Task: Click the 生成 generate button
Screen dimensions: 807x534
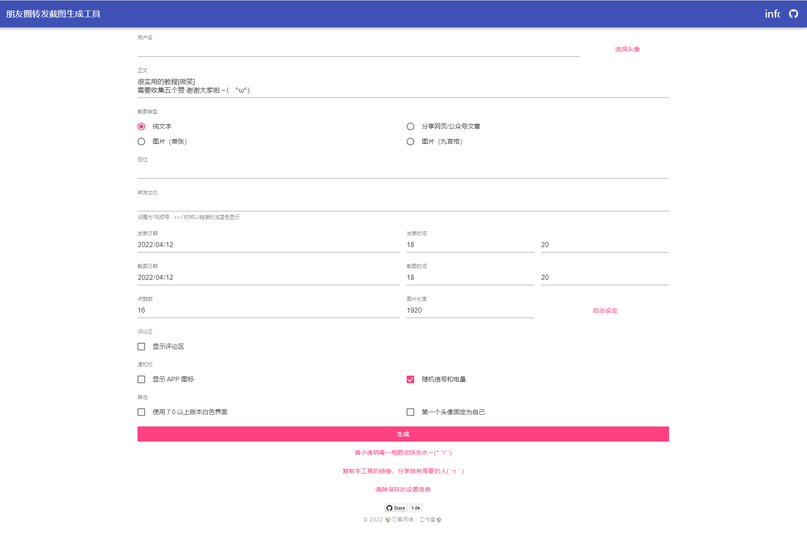Action: click(403, 434)
